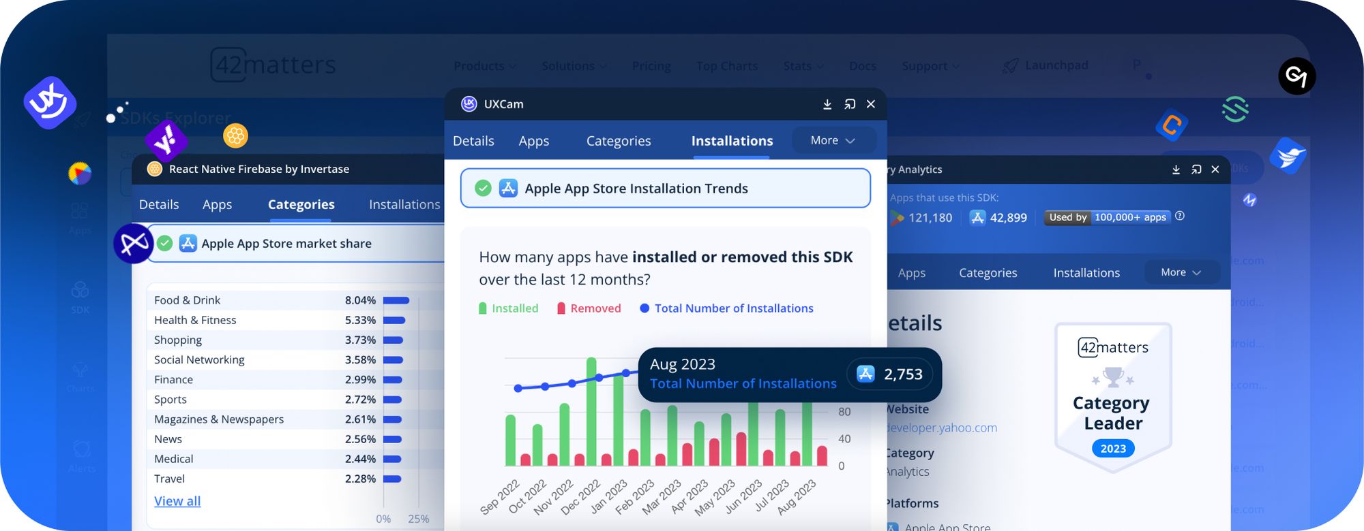The height and width of the screenshot is (531, 1364).
Task: Click App Store icon beside market share
Action: pos(188,243)
